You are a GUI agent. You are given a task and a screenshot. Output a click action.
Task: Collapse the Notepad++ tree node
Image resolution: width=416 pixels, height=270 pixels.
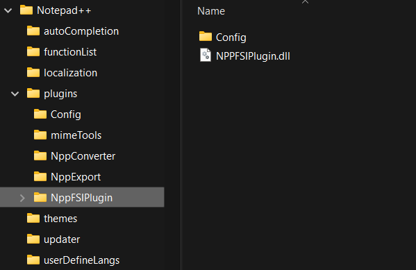pyautogui.click(x=8, y=11)
